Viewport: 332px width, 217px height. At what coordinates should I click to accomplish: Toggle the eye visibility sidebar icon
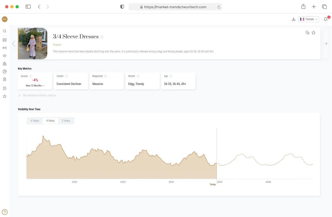(x=5, y=56)
